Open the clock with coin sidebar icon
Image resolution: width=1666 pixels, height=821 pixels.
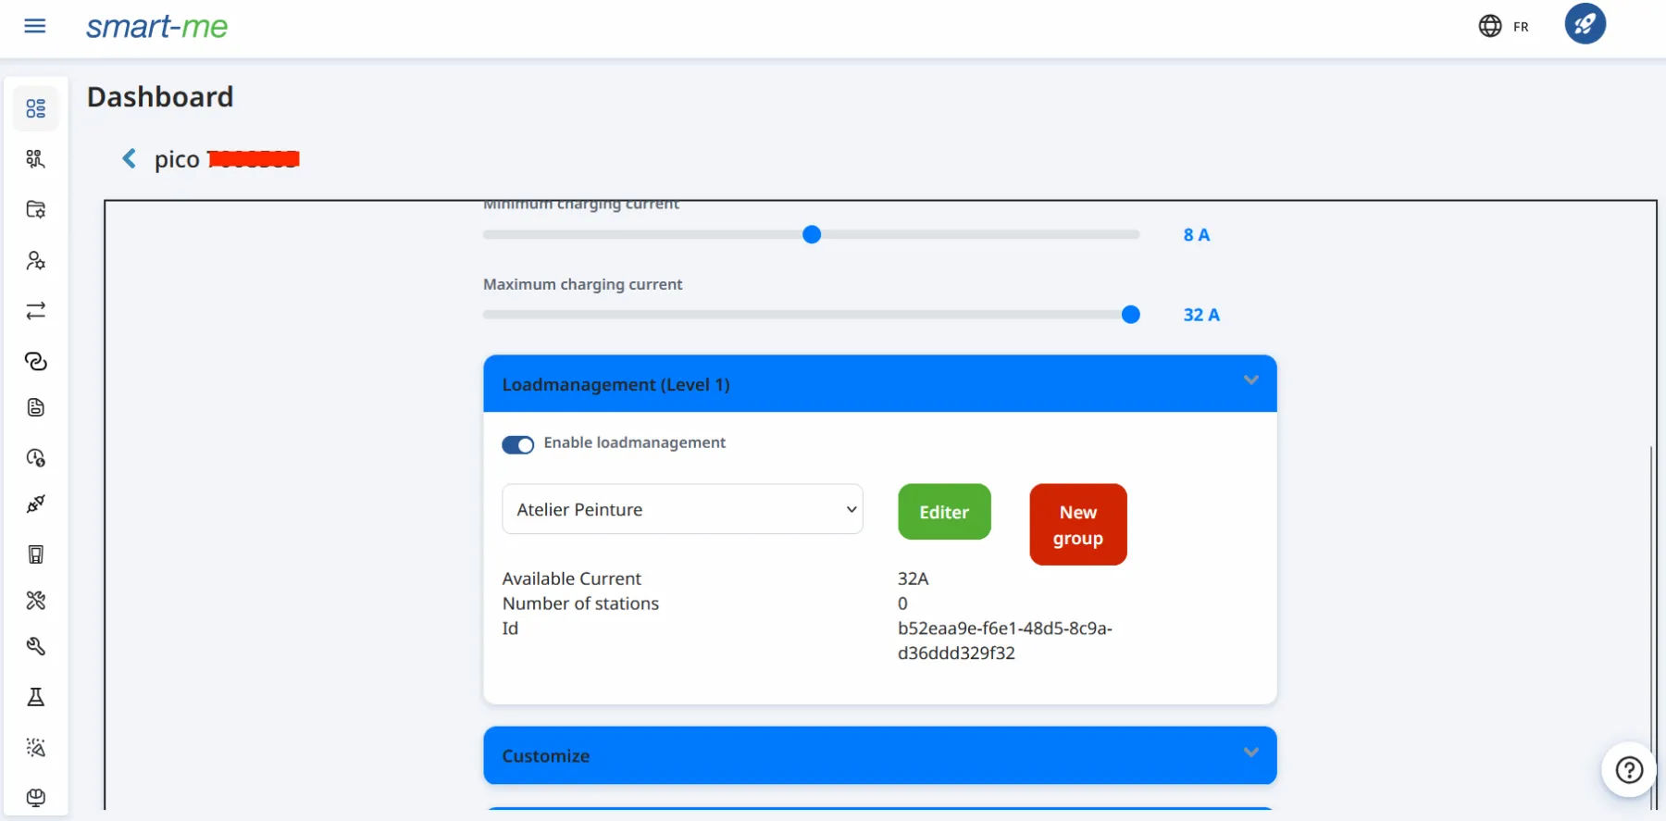[x=36, y=457]
